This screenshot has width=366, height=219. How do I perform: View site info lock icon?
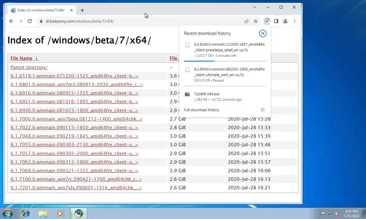coord(41,21)
